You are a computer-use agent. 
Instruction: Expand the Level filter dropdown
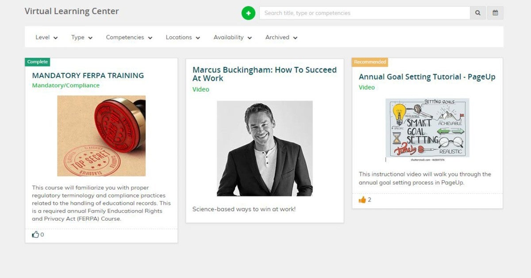pos(46,38)
